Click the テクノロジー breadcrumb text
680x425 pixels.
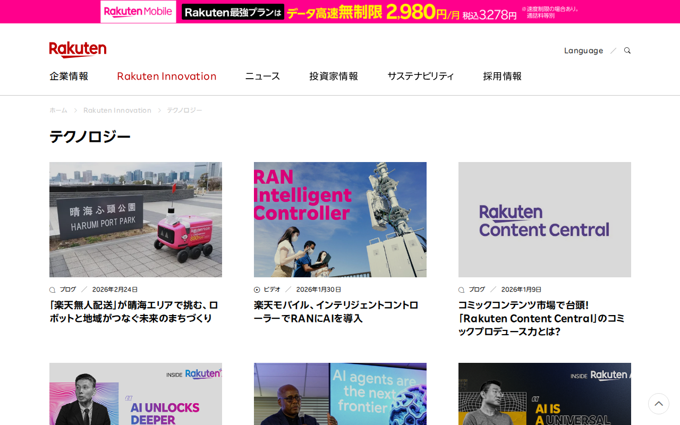point(185,110)
